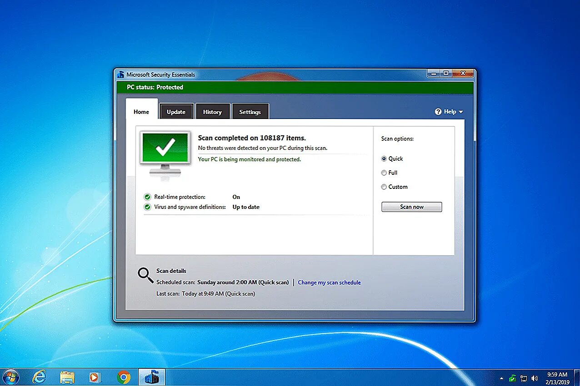This screenshot has width=580, height=386.
Task: Click the Security Essentials taskbar button
Action: click(x=151, y=377)
